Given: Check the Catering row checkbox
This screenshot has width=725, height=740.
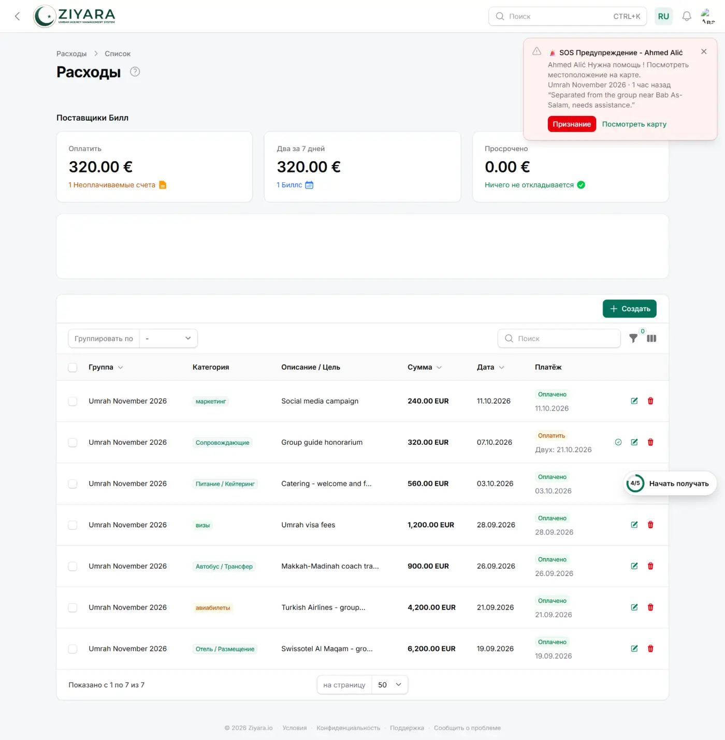Looking at the screenshot, I should 72,484.
